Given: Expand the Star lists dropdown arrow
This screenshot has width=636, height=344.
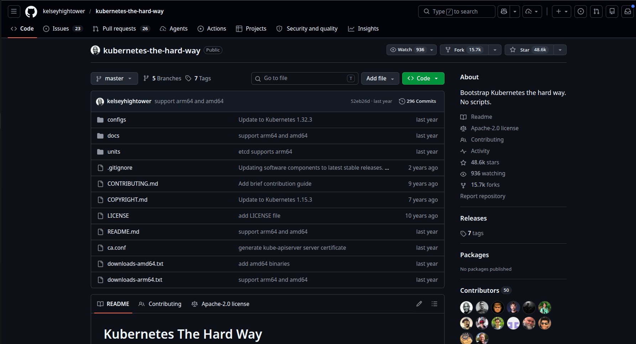Looking at the screenshot, I should 560,50.
